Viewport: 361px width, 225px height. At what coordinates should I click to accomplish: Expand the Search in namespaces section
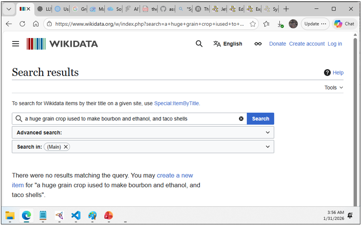click(x=268, y=147)
